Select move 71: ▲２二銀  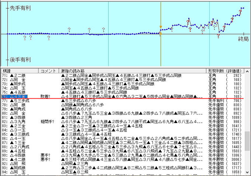(14, 75)
